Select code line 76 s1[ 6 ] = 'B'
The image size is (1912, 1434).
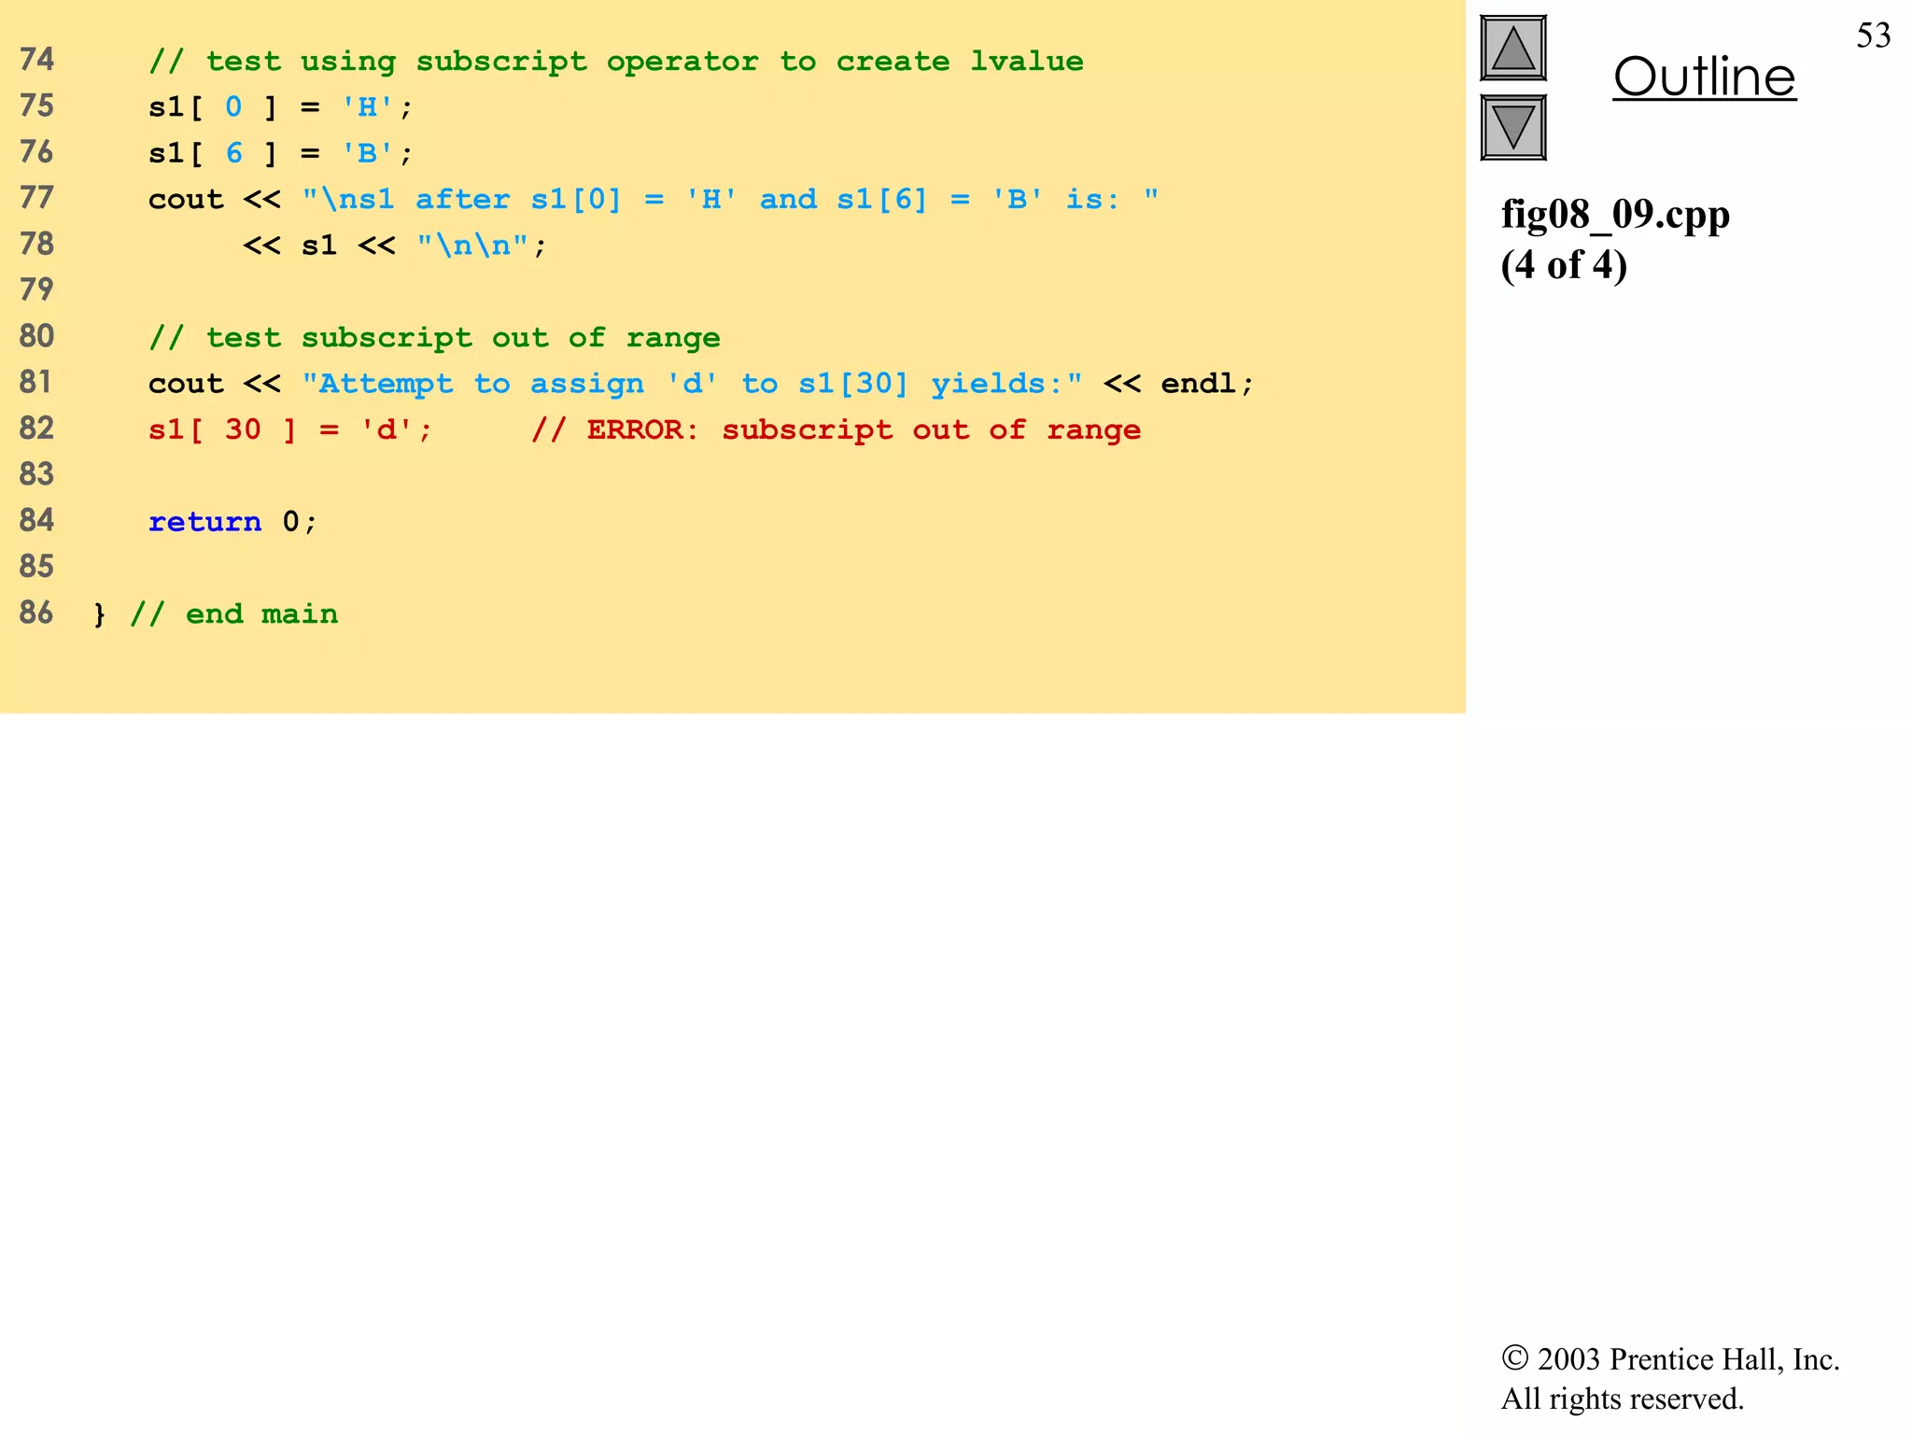pos(280,153)
